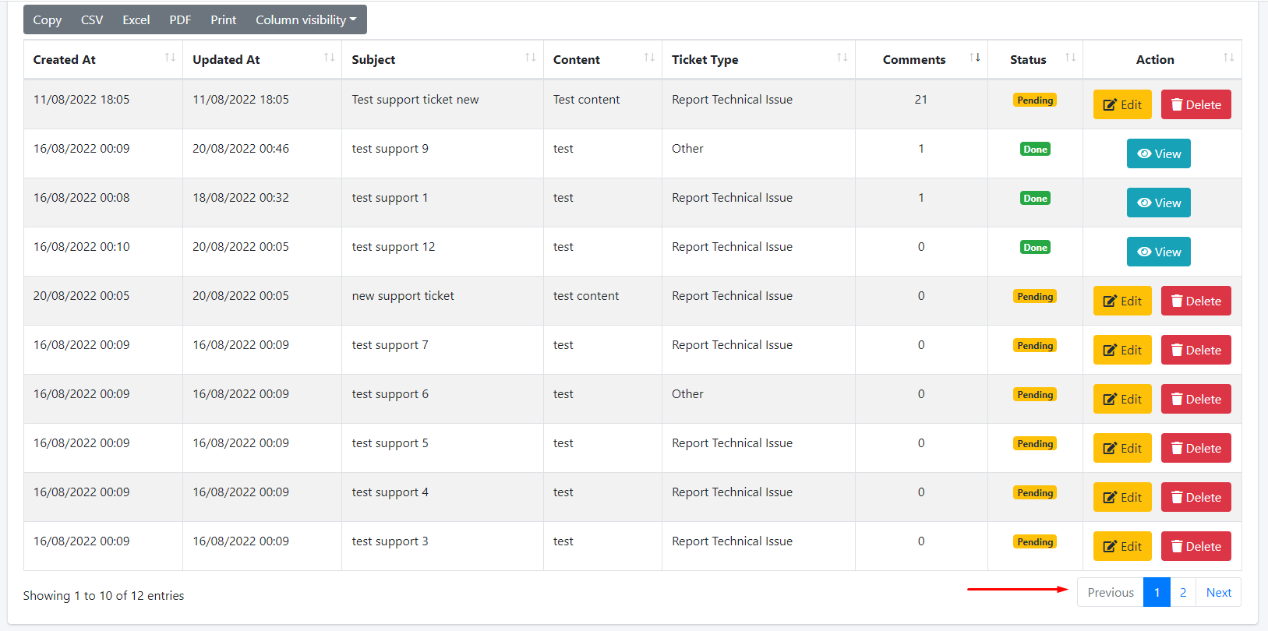View the test support 12 ticket
Viewport: 1268px width, 631px height.
click(x=1158, y=252)
